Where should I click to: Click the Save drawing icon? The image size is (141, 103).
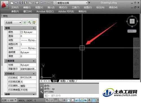point(21,3)
